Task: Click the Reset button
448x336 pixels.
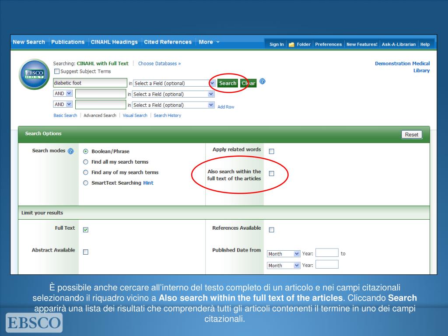Action: pos(411,135)
